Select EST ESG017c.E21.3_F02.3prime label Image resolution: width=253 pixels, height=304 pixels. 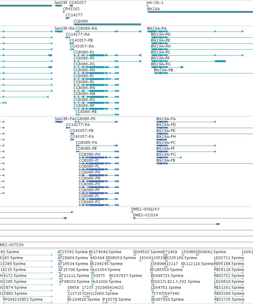click(175, 281)
